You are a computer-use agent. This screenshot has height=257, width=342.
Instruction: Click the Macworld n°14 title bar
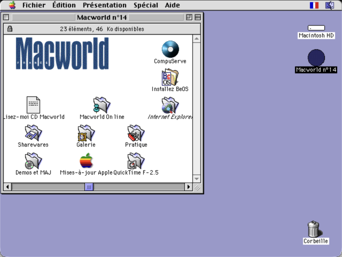pyautogui.click(x=102, y=17)
